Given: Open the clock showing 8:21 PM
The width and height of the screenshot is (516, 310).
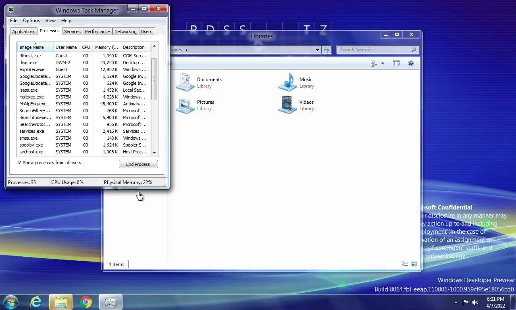Looking at the screenshot, I should [x=495, y=302].
